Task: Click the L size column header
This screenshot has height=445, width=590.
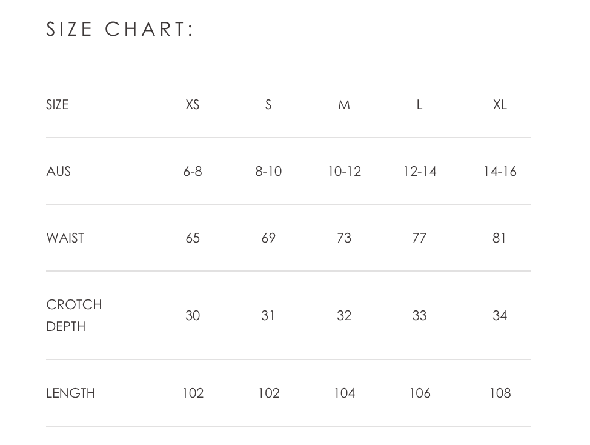Action: (419, 105)
